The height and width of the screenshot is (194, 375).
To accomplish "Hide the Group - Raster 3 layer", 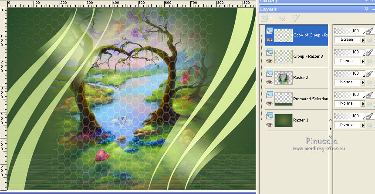I will click(x=270, y=61).
